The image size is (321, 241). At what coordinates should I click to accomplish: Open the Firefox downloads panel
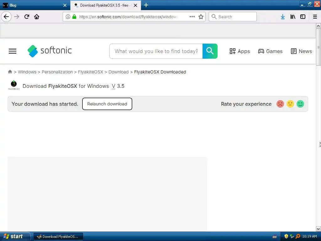click(283, 17)
